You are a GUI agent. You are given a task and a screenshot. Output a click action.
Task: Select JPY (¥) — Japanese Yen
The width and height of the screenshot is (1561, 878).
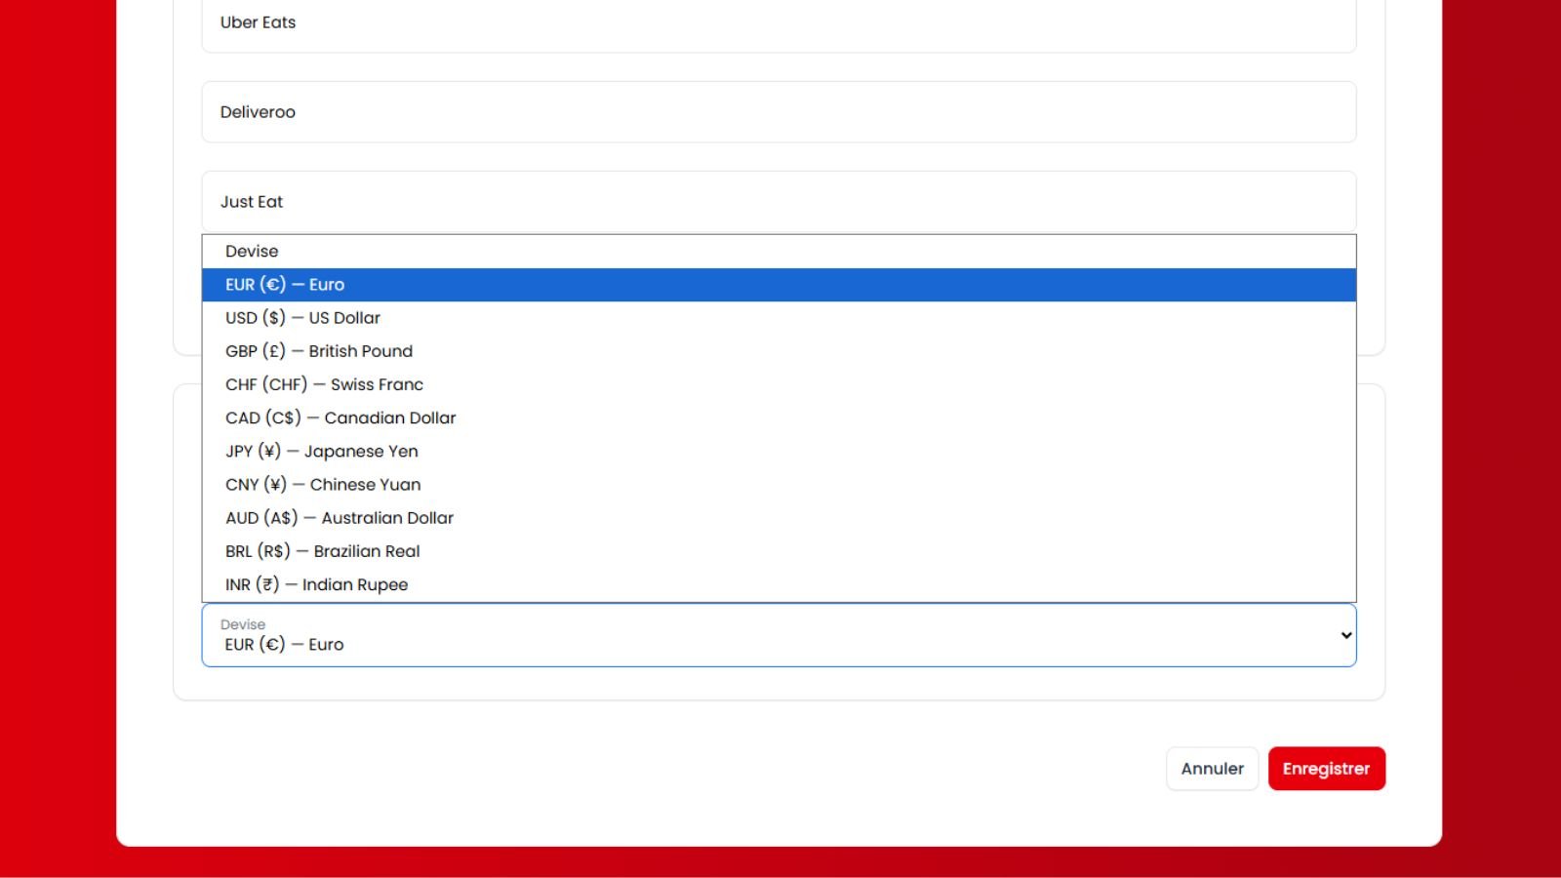(x=321, y=451)
